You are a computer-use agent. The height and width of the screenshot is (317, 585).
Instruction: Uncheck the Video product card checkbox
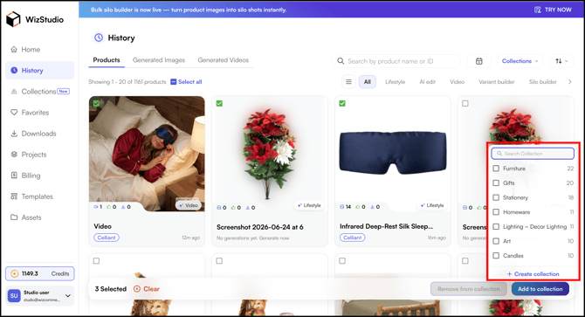pyautogui.click(x=96, y=103)
